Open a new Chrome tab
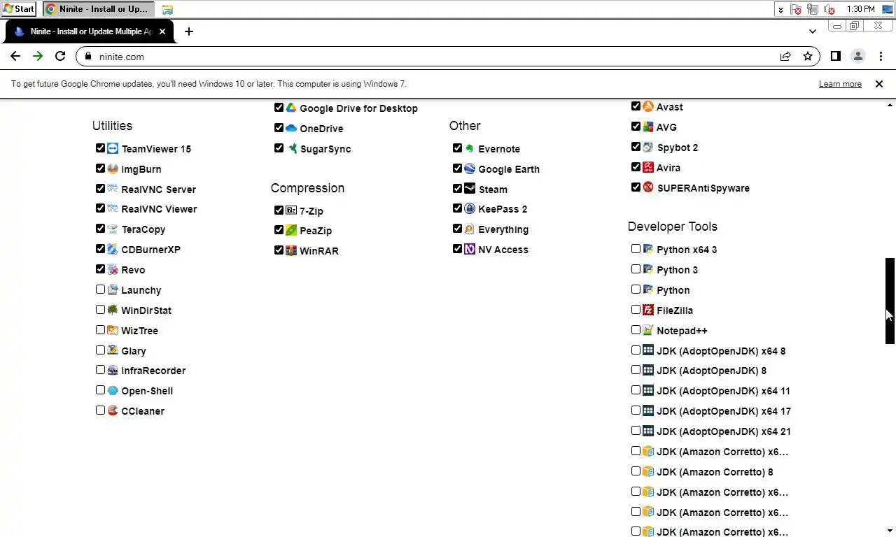The width and height of the screenshot is (896, 537). (x=188, y=31)
